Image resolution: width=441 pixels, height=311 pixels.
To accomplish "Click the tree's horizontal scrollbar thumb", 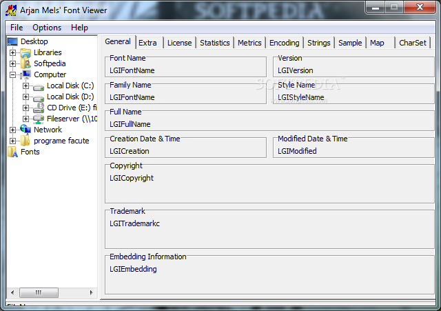I will pyautogui.click(x=39, y=292).
